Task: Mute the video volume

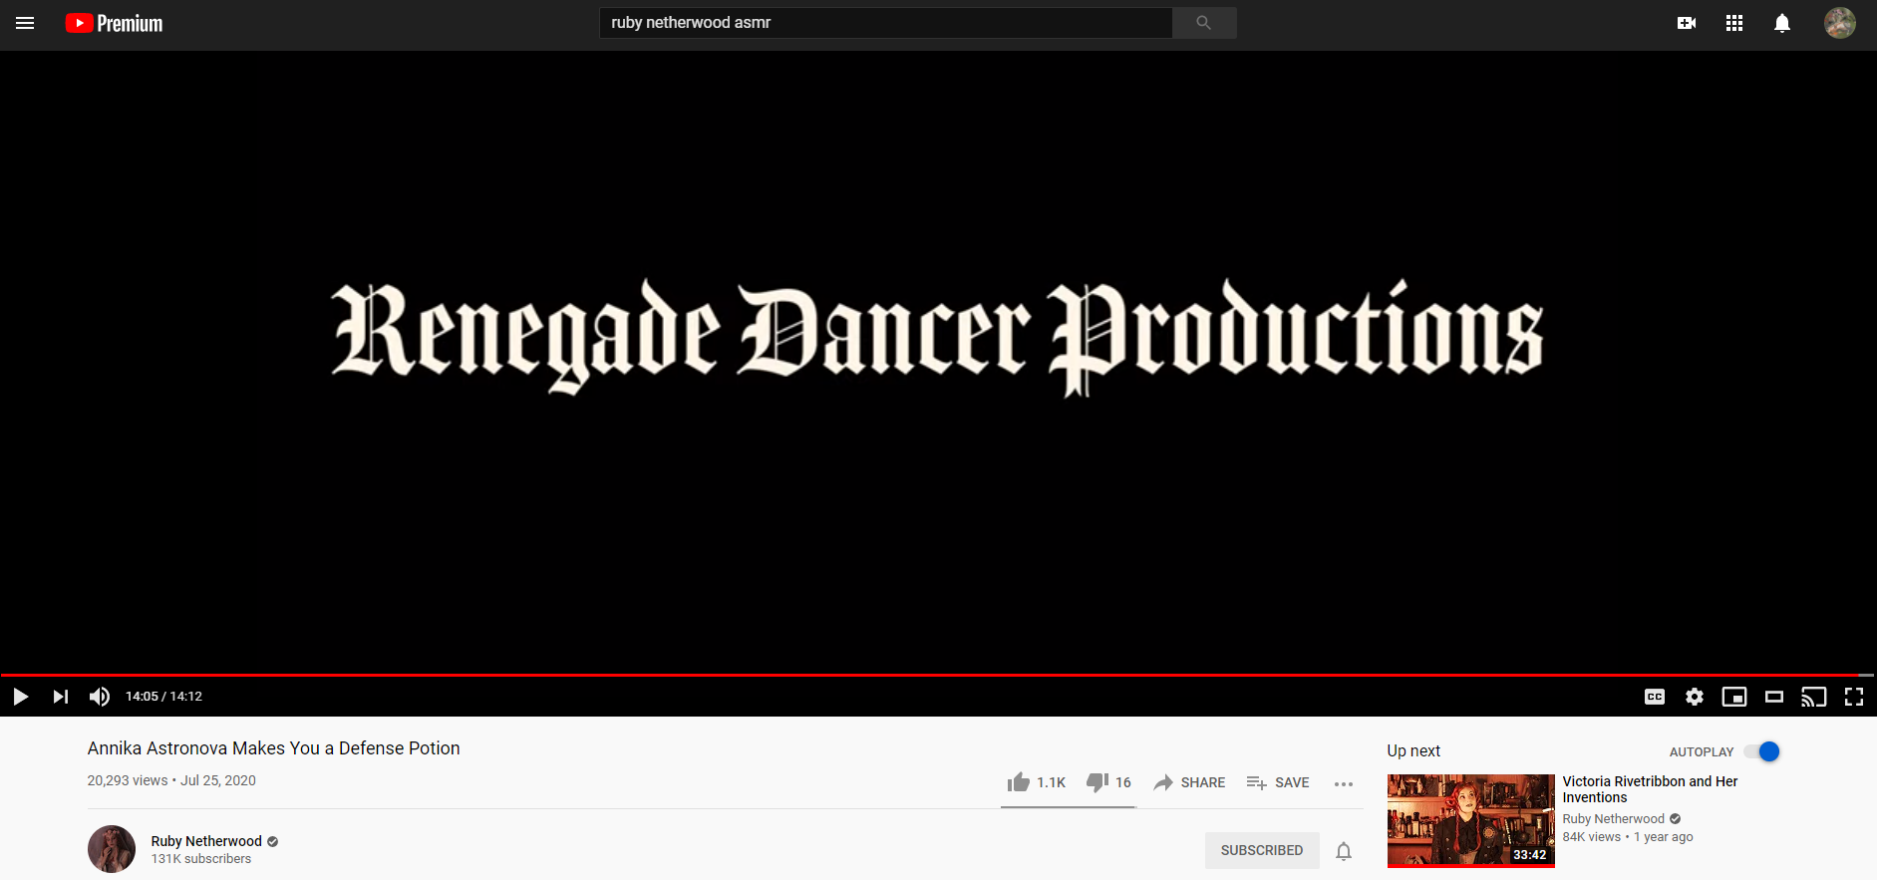Action: [x=100, y=697]
